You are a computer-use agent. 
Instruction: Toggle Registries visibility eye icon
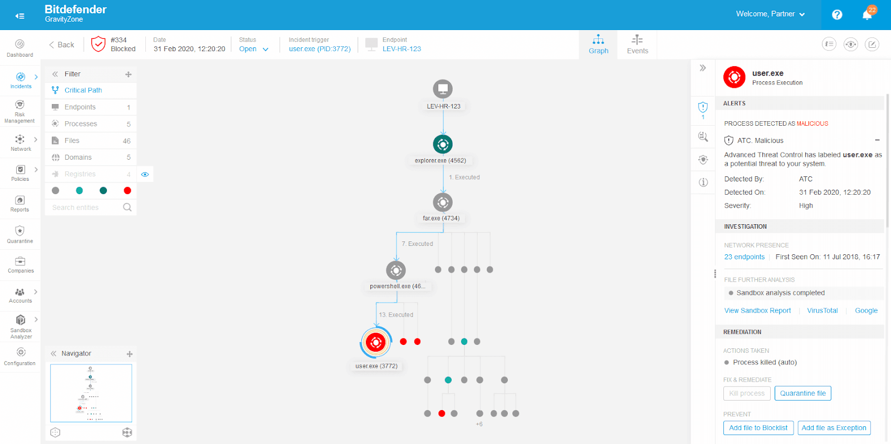click(145, 174)
